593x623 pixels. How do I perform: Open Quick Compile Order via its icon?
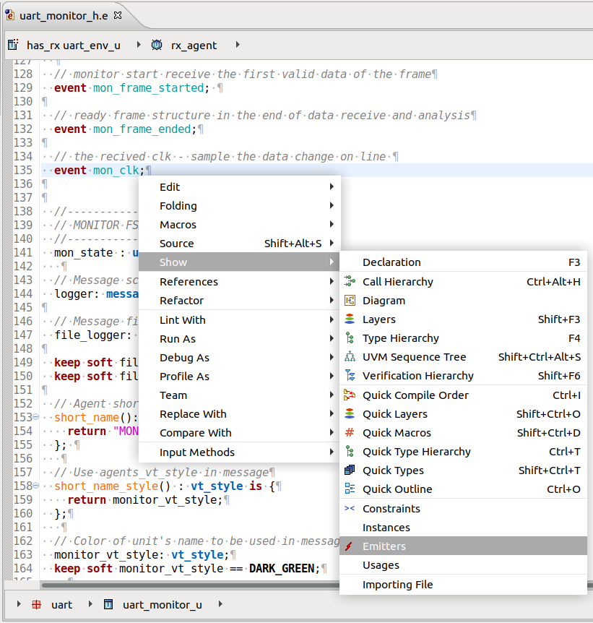click(x=351, y=395)
